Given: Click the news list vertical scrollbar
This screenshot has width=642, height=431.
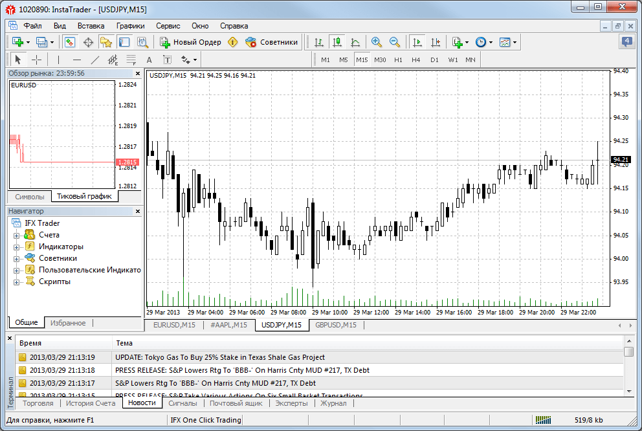Looking at the screenshot, I should coord(628,372).
